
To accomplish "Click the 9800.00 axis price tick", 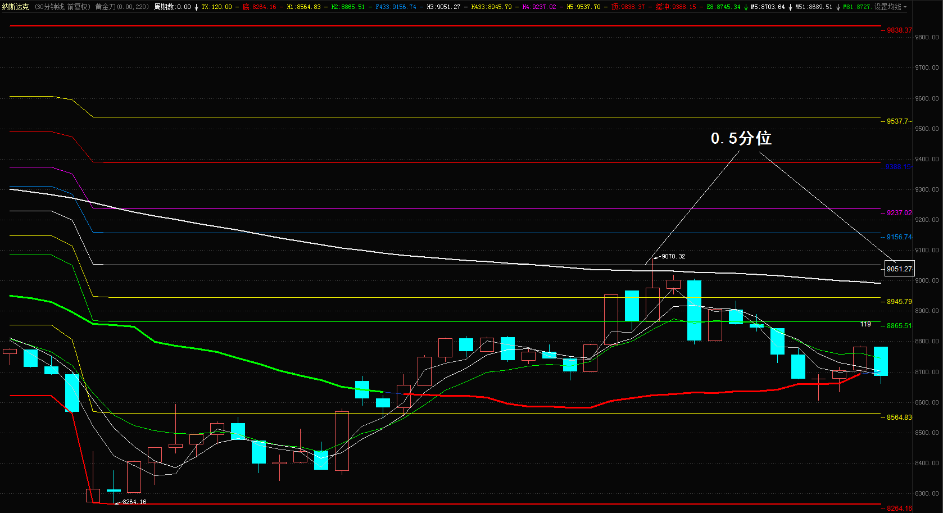I will click(927, 37).
